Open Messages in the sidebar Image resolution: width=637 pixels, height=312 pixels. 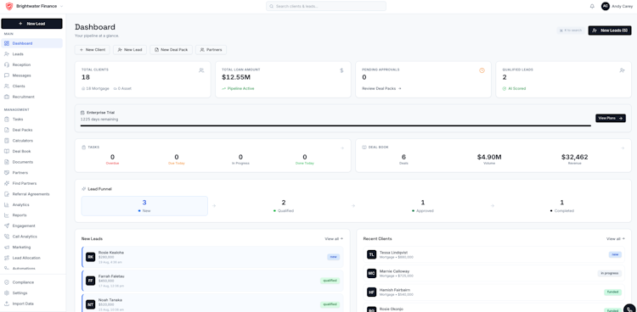coord(32,75)
